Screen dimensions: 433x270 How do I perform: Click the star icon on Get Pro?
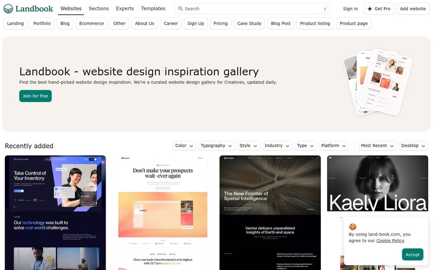coord(370,9)
